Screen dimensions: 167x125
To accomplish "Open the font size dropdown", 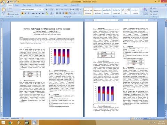I will (x=43, y=9).
